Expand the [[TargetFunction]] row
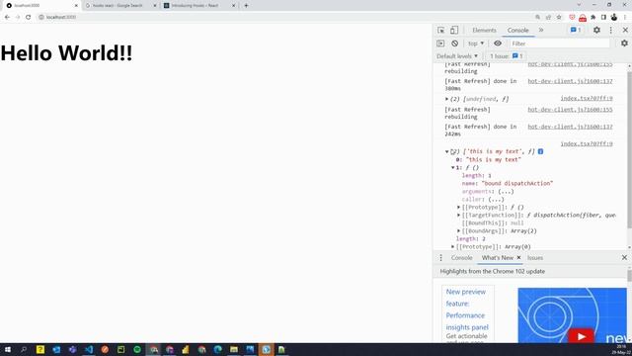 click(458, 216)
